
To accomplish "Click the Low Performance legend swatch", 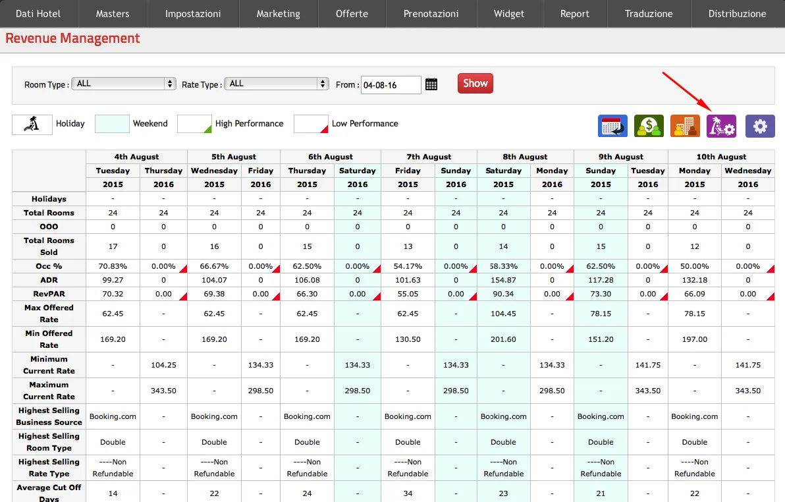I will [x=311, y=124].
